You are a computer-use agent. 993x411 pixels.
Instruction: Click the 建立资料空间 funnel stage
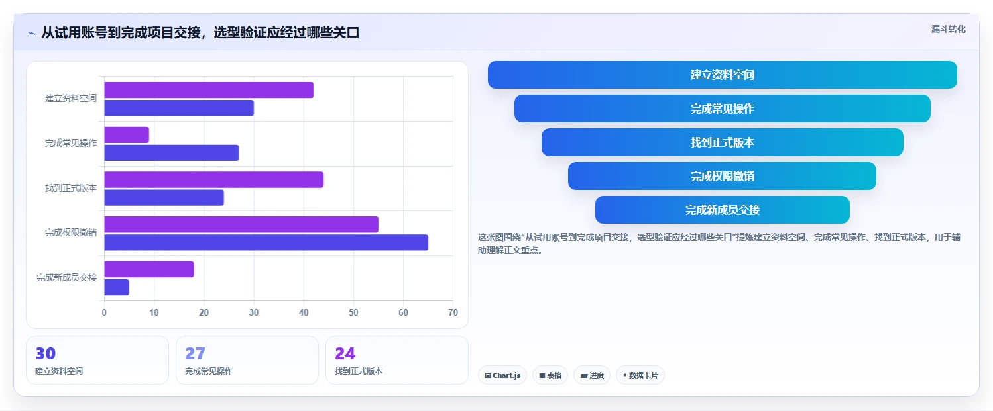pyautogui.click(x=723, y=75)
